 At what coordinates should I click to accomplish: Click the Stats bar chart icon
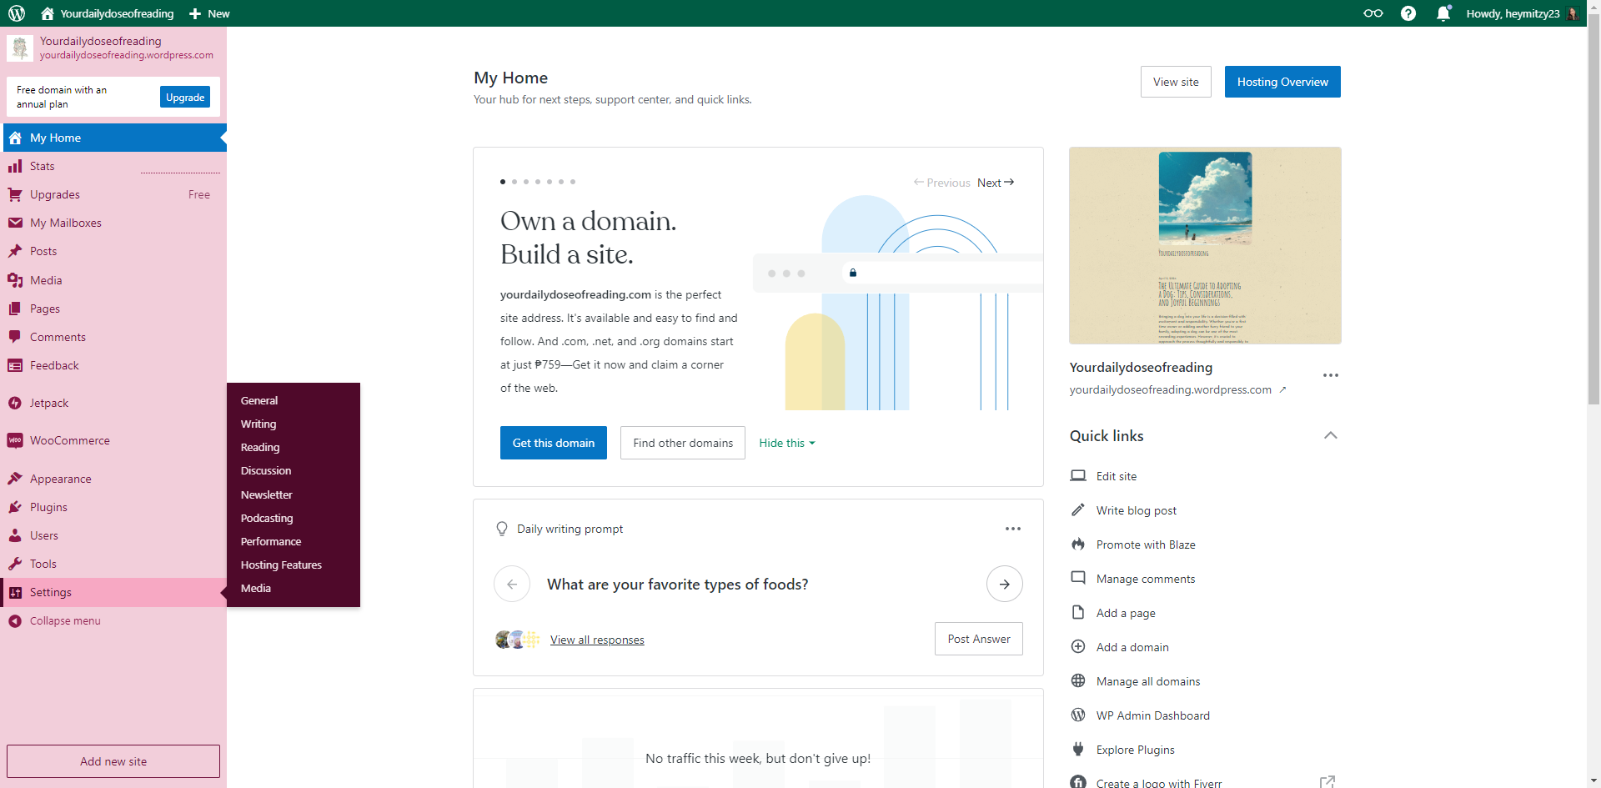(15, 166)
